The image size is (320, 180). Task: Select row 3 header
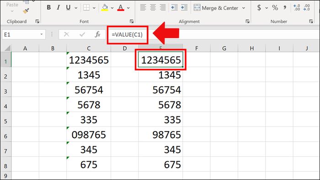pos(6,90)
